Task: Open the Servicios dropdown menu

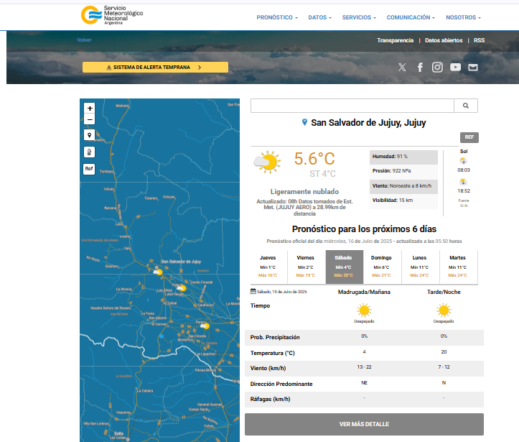Action: [359, 17]
